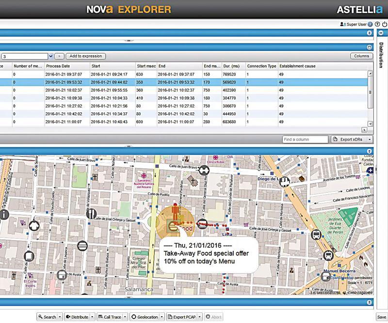The width and height of the screenshot is (388, 323).
Task: Click the fast food marker on dotted red trail
Action: 202,224
